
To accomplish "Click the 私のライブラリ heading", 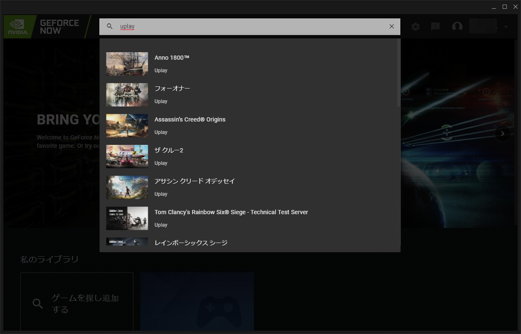I will [50, 259].
